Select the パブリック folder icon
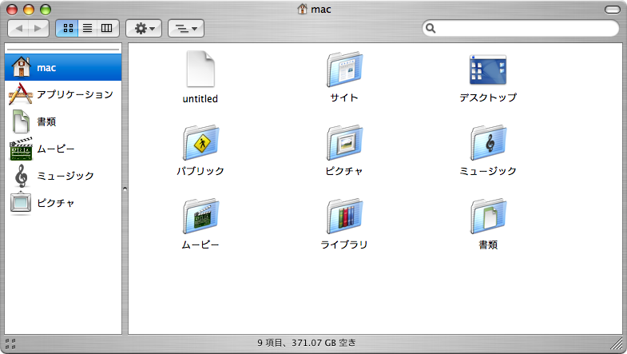The height and width of the screenshot is (354, 627). (x=200, y=142)
